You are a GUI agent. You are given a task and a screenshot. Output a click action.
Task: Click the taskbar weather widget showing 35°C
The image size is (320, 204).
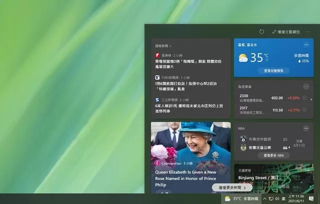point(241,199)
